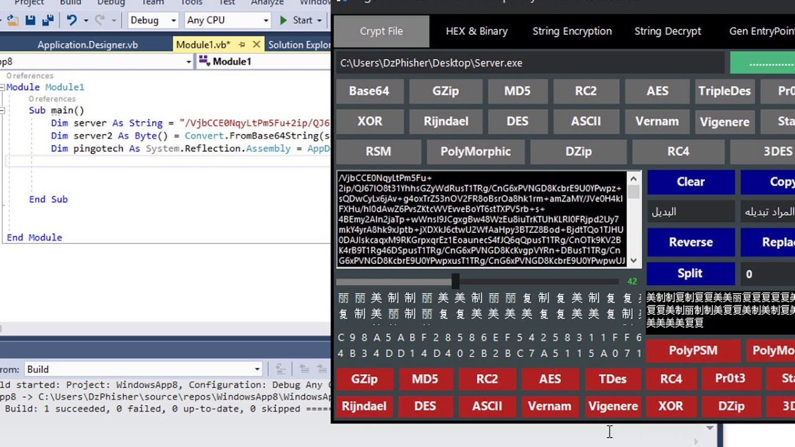Viewport: 795px width, 447px height.
Task: Click the Redo arrow icon
Action: tap(99, 20)
